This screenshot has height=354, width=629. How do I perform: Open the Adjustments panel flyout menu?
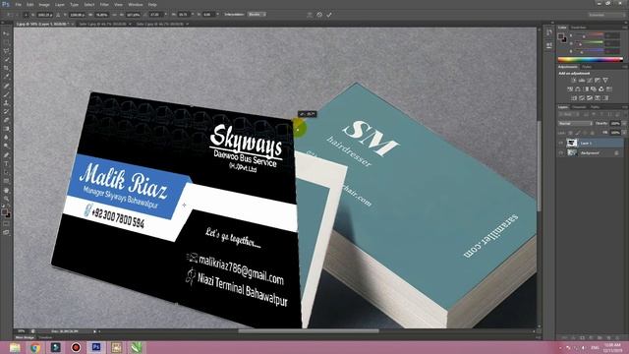pos(625,67)
